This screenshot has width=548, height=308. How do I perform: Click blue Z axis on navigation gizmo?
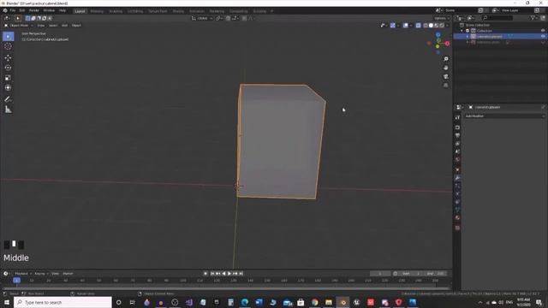(438, 34)
